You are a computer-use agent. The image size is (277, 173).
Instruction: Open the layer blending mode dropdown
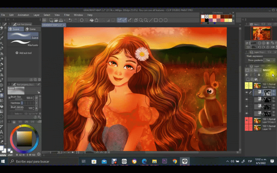coord(257,70)
